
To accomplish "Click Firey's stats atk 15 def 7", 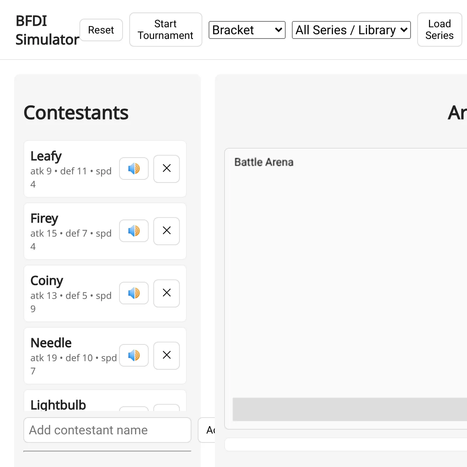I will [71, 240].
